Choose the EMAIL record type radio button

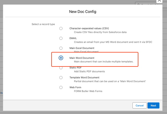[x=61, y=38]
